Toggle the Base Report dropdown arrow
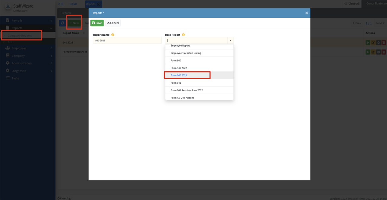 [x=230, y=40]
